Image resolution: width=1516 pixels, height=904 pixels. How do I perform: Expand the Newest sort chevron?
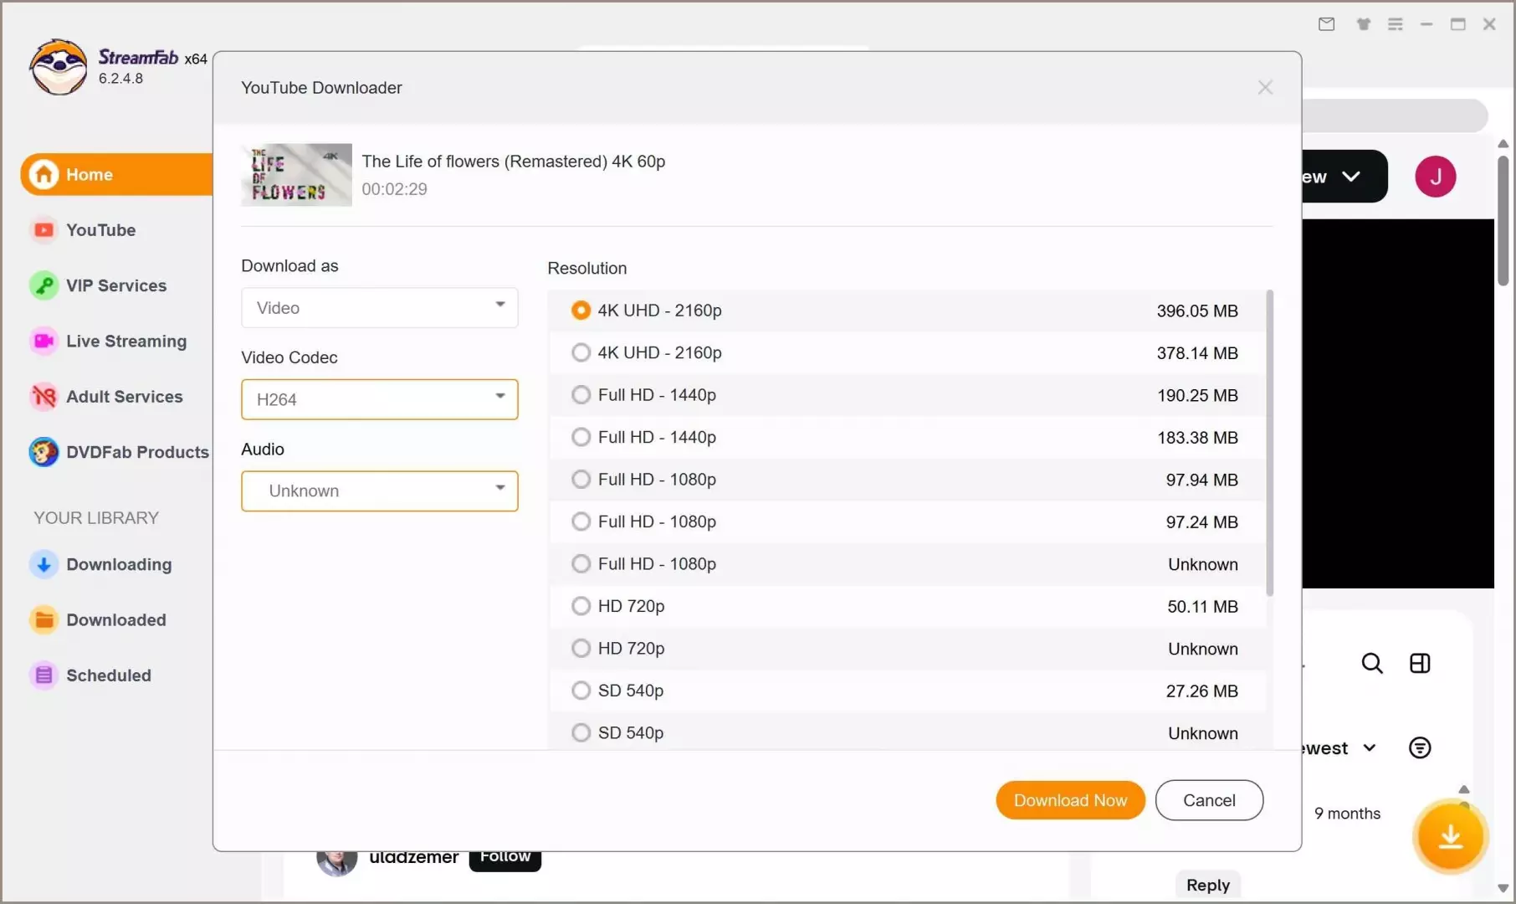[x=1370, y=747]
